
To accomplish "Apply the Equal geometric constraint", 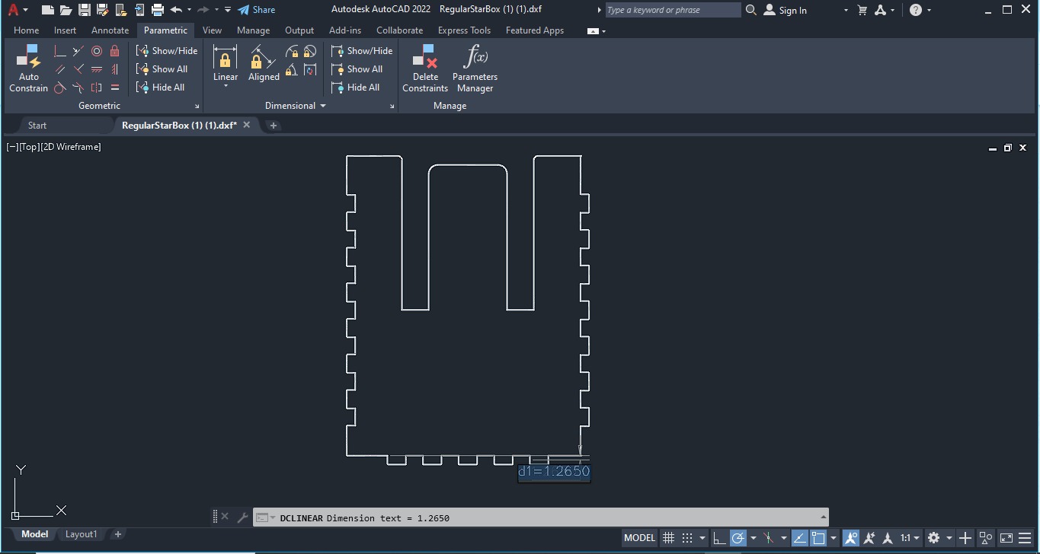I will [x=115, y=88].
